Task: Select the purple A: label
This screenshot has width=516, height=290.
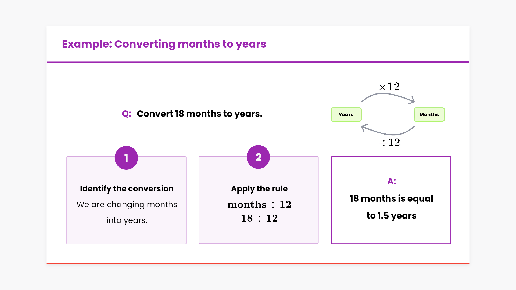Action: click(x=391, y=182)
